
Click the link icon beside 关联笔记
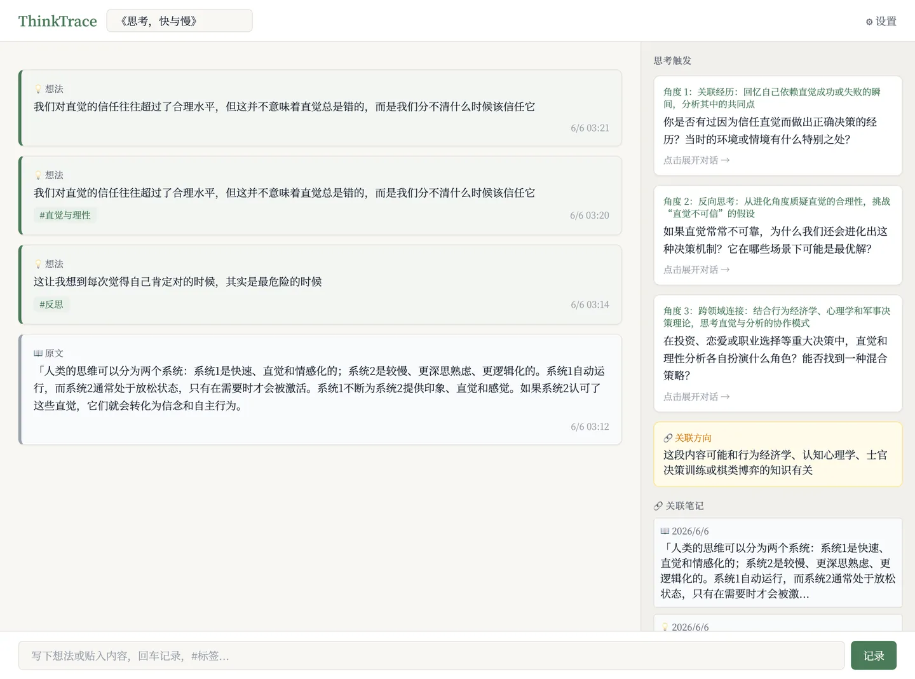[658, 506]
